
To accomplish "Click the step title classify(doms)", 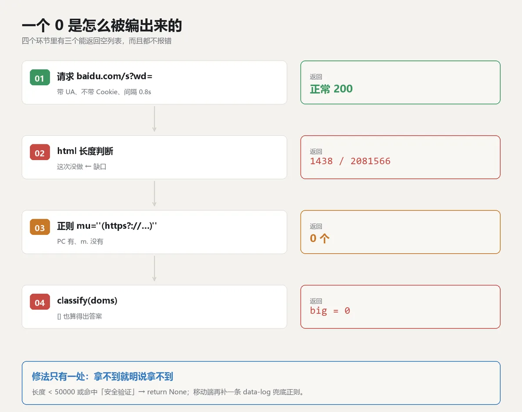I will click(87, 301).
